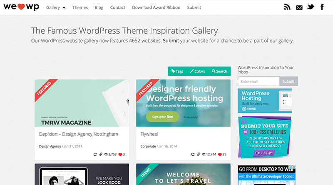Click the WordPress Hosting Flywheel banner
This screenshot has height=185, width=333.
click(x=265, y=101)
